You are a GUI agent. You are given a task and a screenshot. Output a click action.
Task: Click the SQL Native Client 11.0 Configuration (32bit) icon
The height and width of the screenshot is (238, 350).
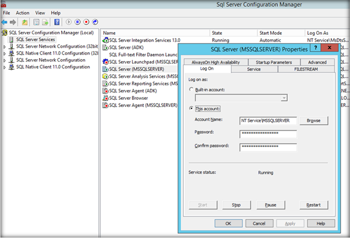coord(11,53)
